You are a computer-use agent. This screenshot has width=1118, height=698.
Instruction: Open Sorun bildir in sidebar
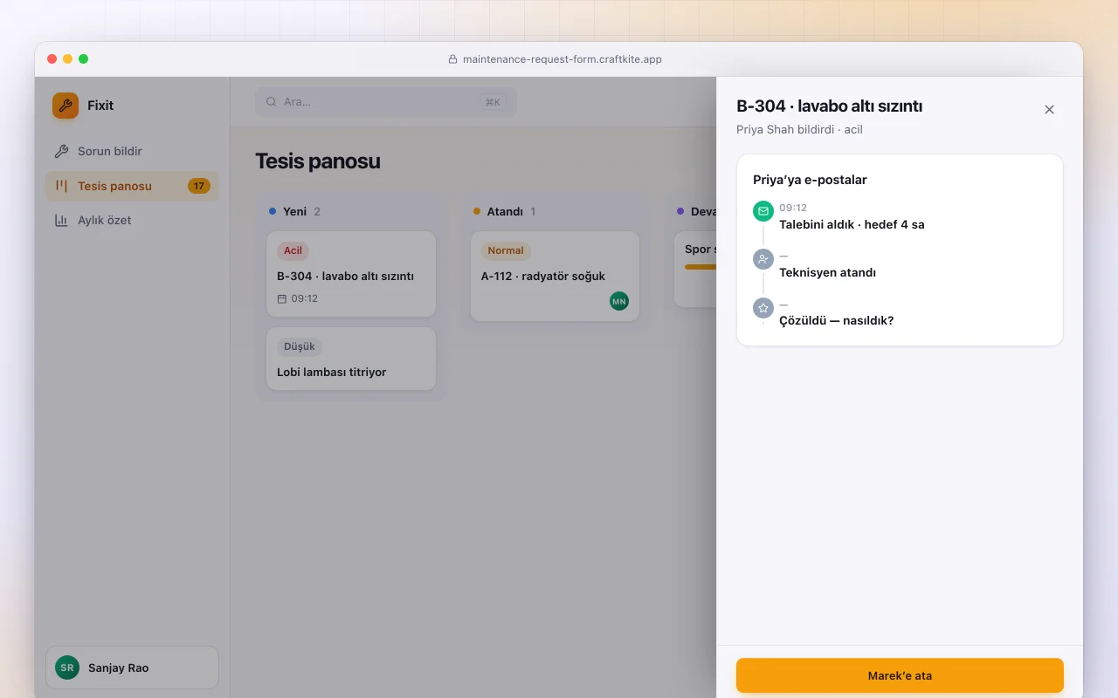[x=132, y=151]
